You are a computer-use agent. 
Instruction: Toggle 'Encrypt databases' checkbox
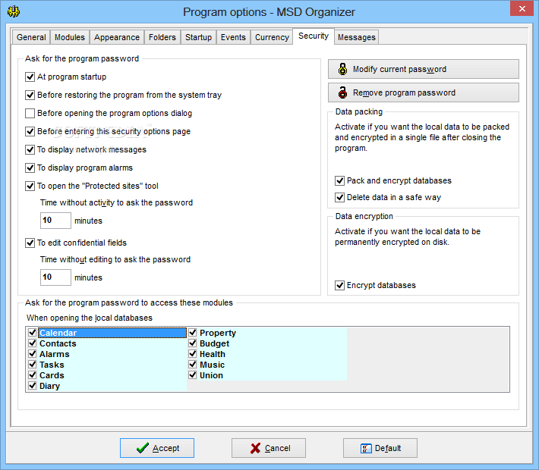click(x=339, y=285)
